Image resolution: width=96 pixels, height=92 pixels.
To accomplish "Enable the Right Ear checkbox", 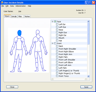I will point(57,35).
